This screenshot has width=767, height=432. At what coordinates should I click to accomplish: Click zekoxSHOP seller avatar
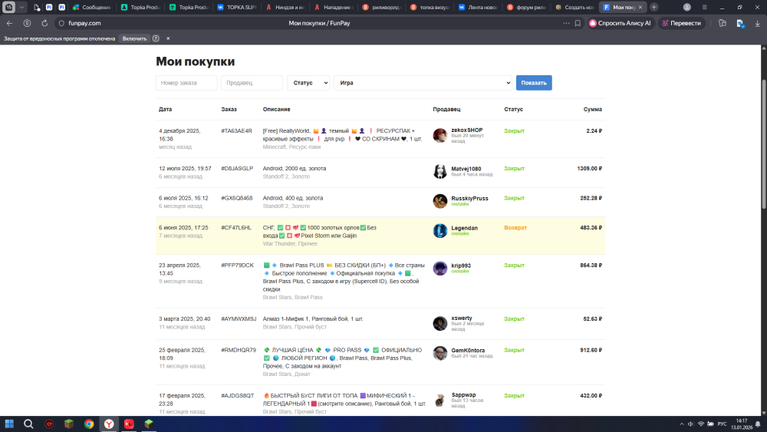tap(439, 135)
